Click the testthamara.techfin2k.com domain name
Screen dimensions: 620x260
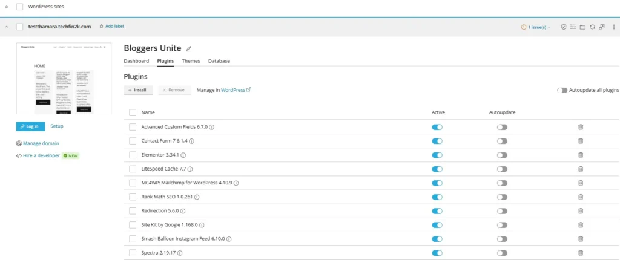[x=60, y=27]
